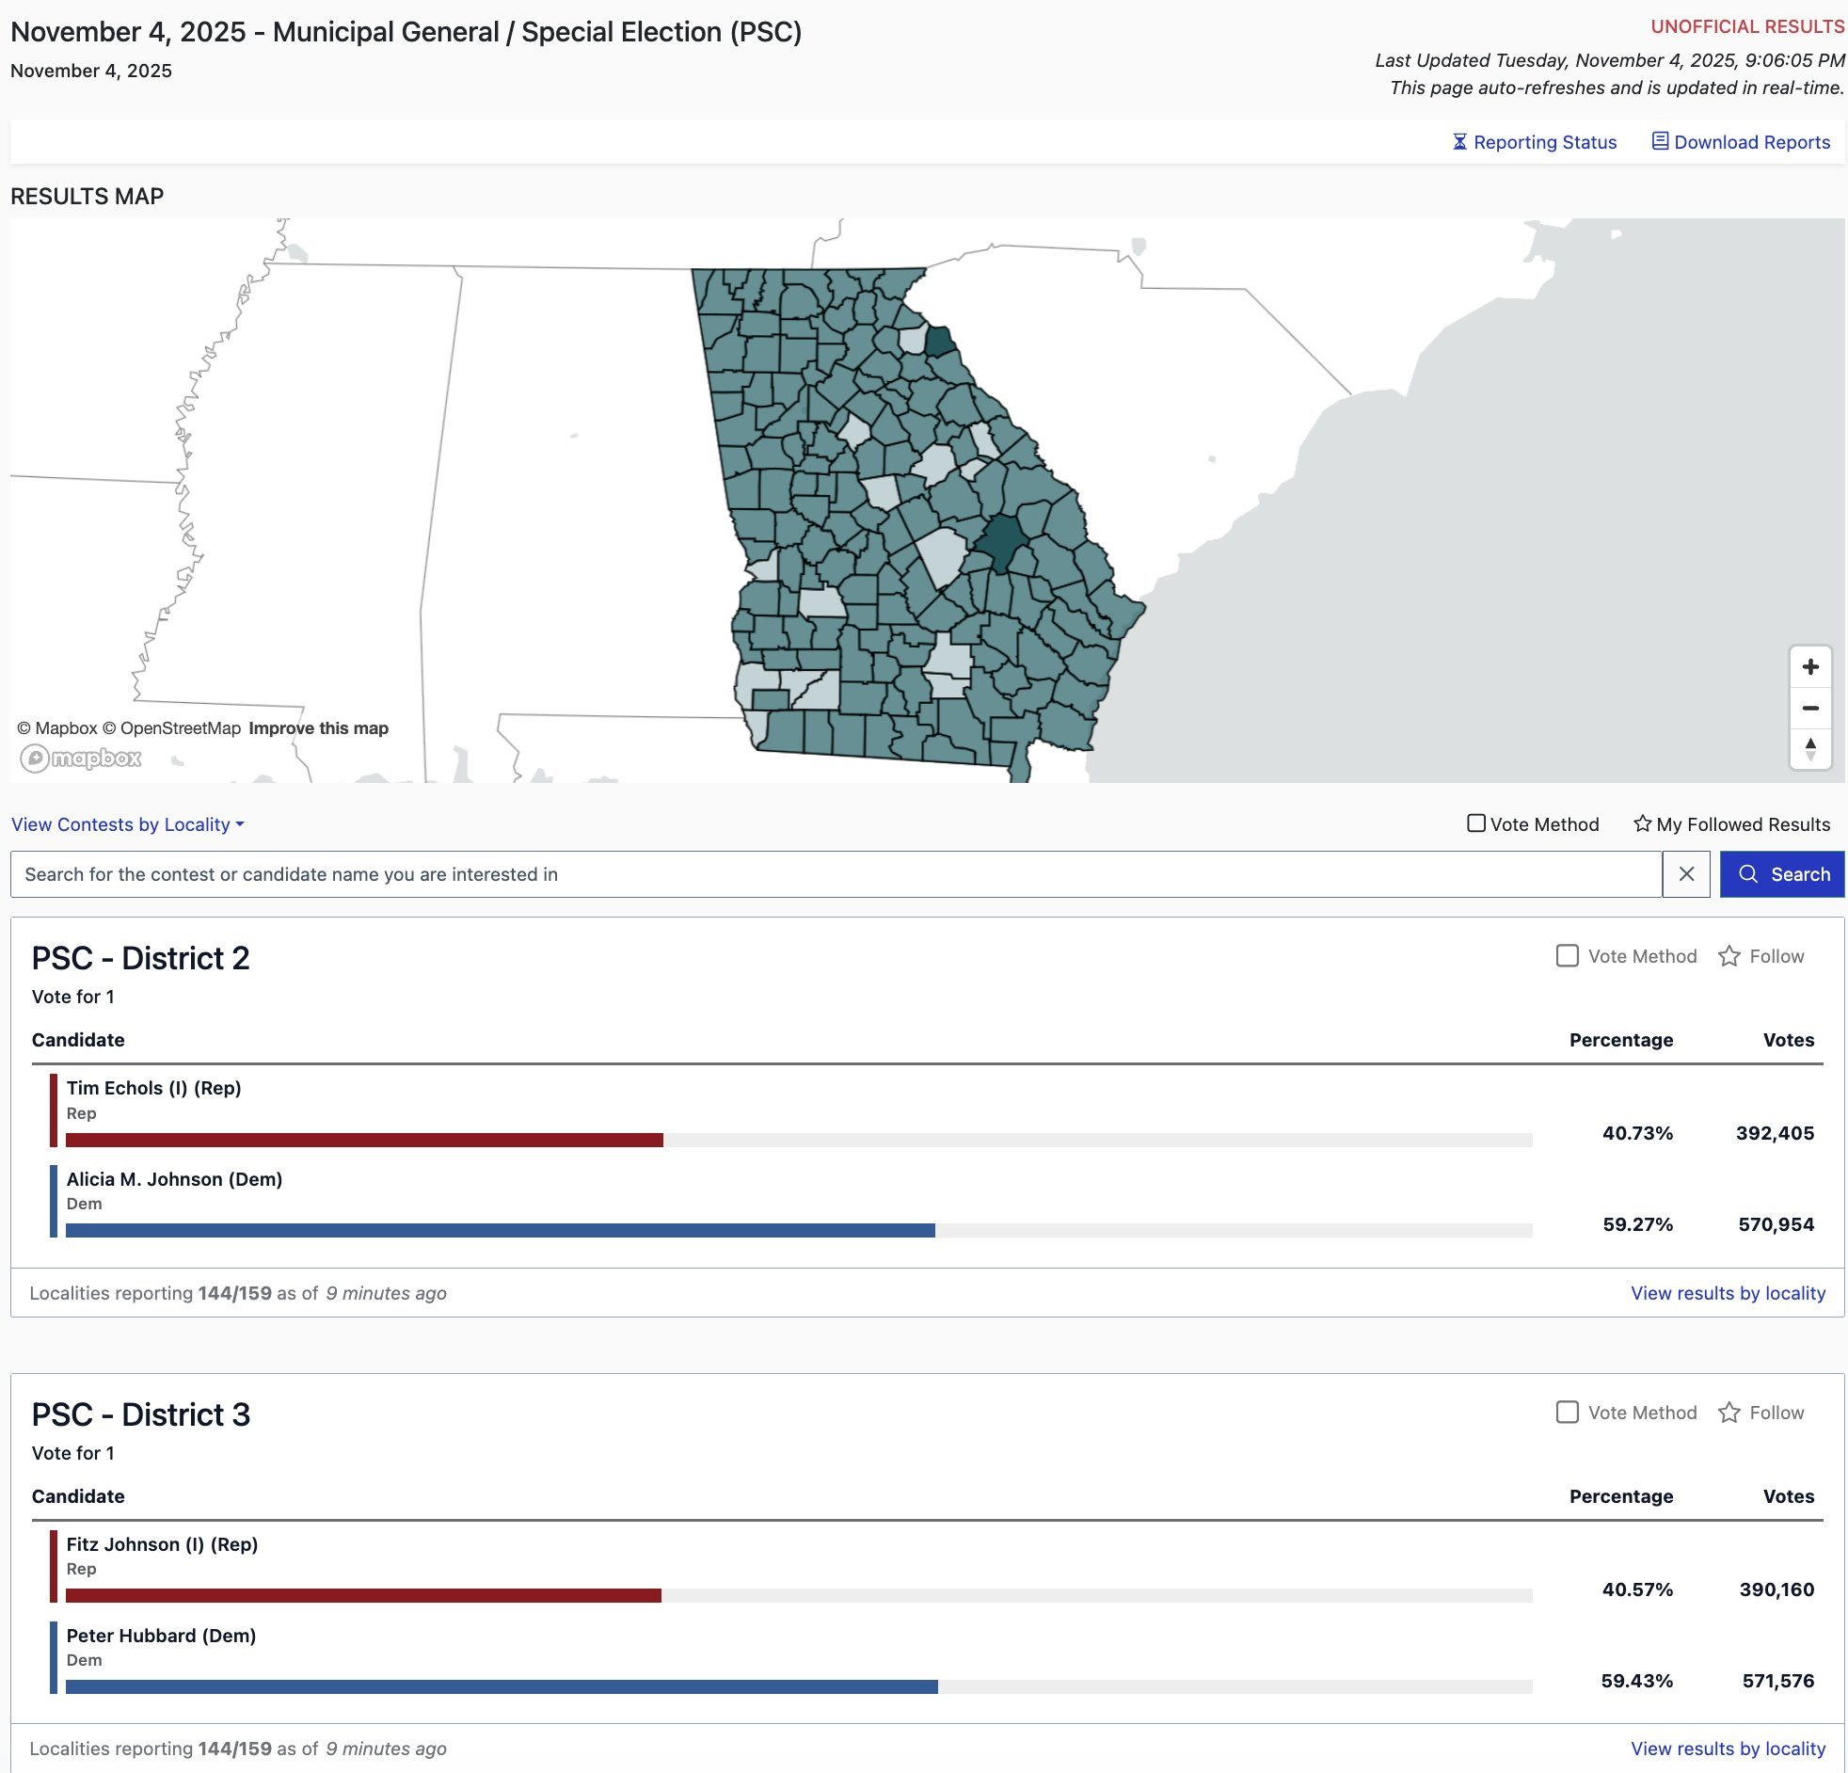Expand the View Contests by Locality dropdown

click(127, 824)
